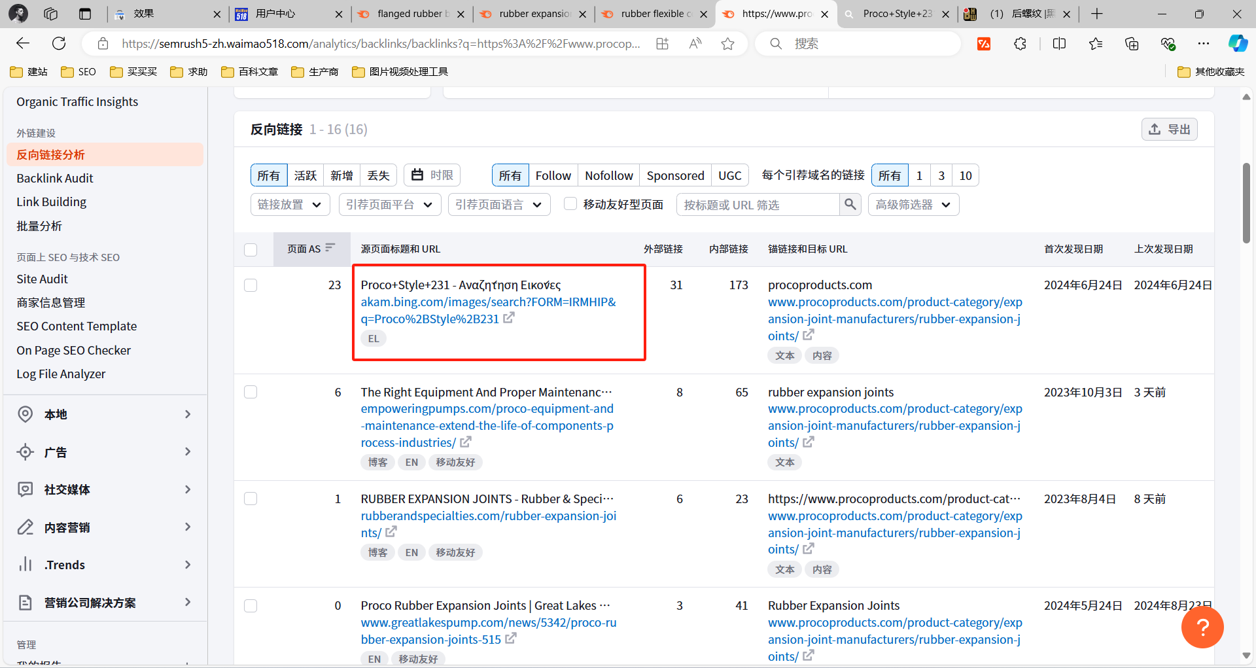This screenshot has height=668, width=1256.
Task: Expand 内容营销 sidebar section
Action: pos(105,527)
